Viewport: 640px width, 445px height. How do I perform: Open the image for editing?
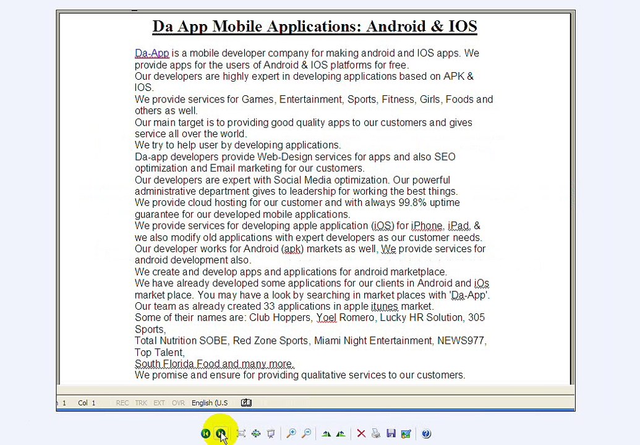click(406, 434)
